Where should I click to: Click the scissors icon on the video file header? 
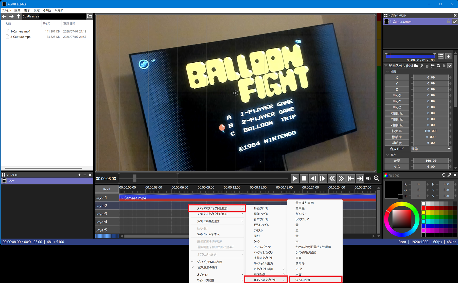tap(427, 66)
